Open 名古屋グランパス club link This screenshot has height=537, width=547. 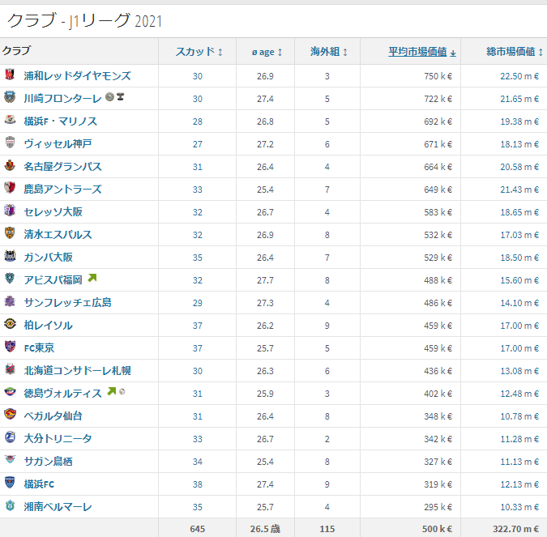[x=62, y=167]
